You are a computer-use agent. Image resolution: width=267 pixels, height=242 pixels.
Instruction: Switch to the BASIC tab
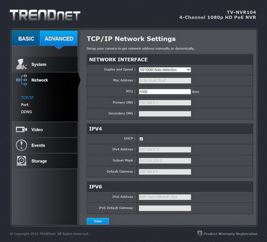tap(26, 38)
